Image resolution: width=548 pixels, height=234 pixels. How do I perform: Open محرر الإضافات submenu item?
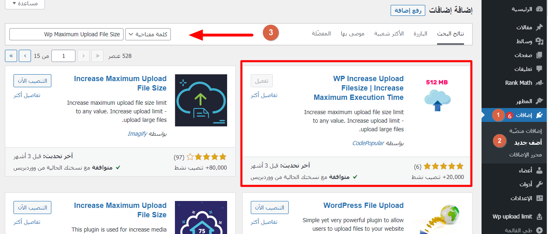click(526, 155)
